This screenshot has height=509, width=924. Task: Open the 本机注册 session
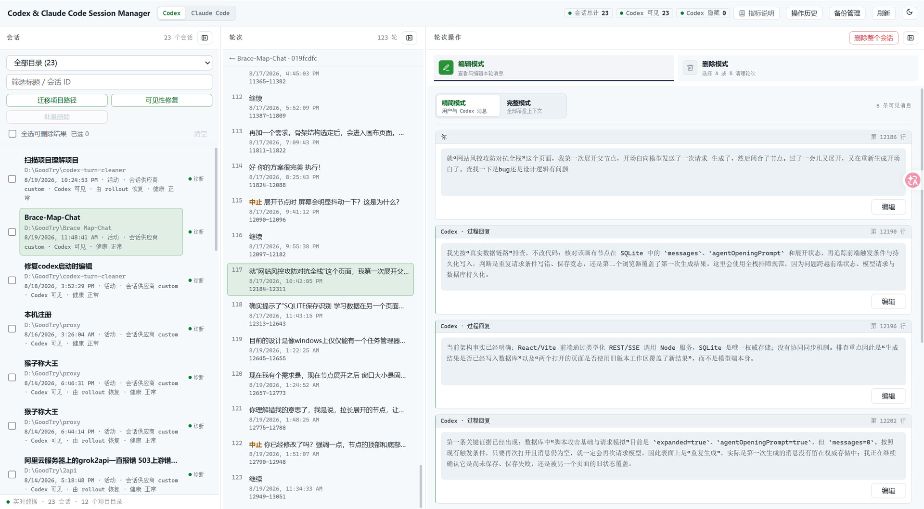pos(101,329)
